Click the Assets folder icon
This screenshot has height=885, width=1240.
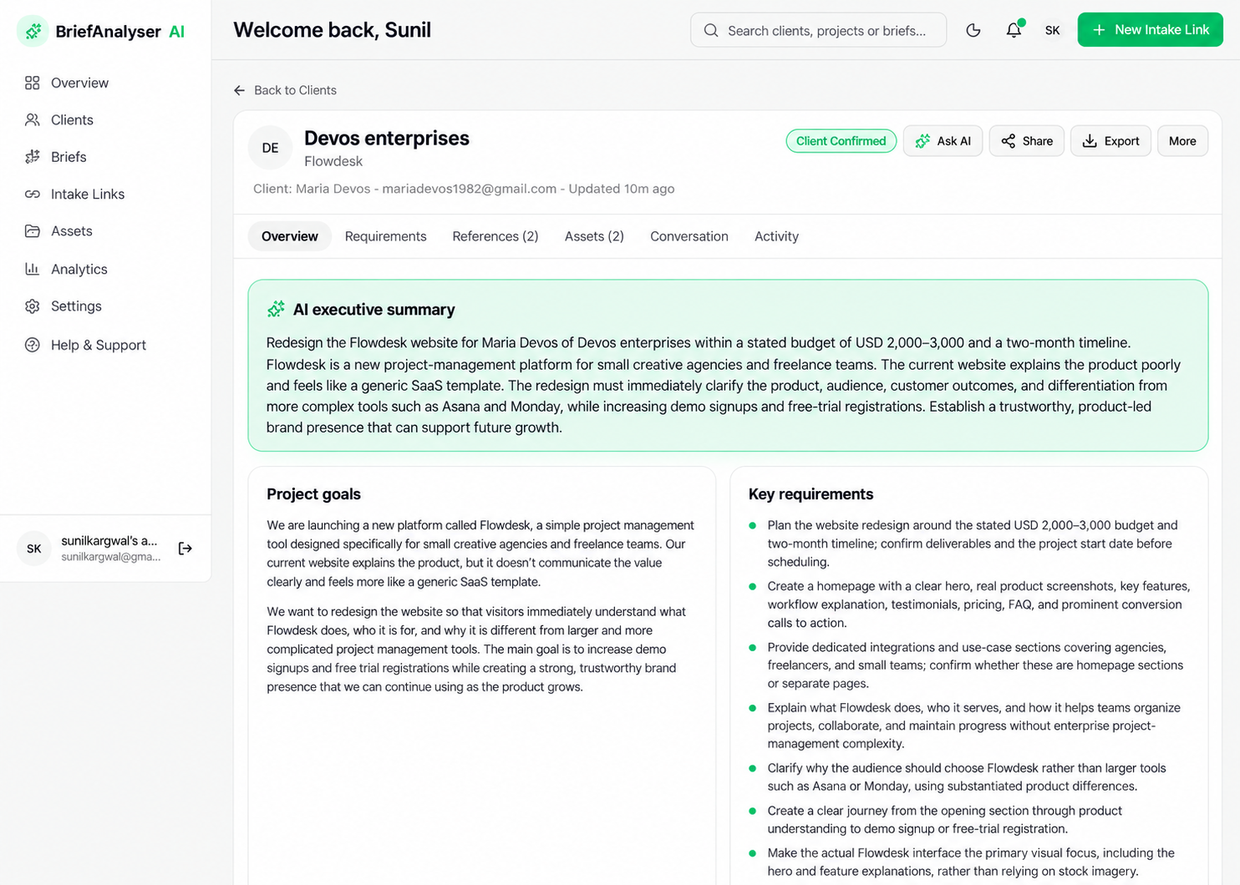33,231
